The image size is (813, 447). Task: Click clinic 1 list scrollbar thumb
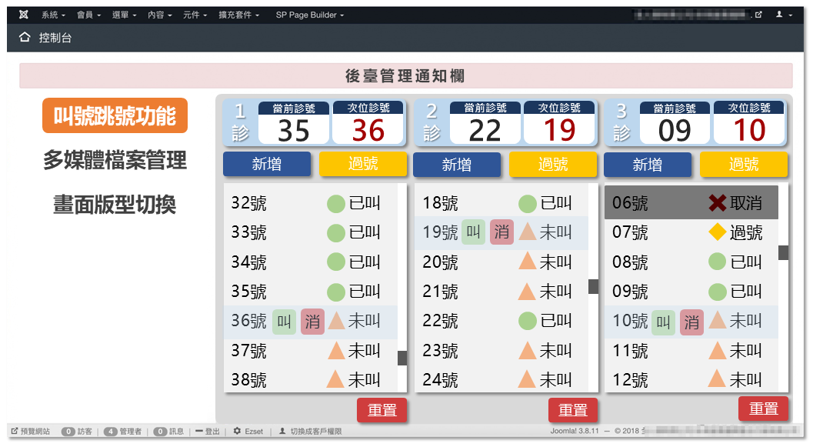click(402, 358)
